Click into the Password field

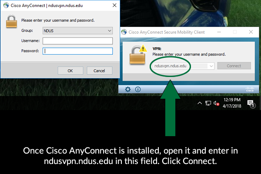77,51
